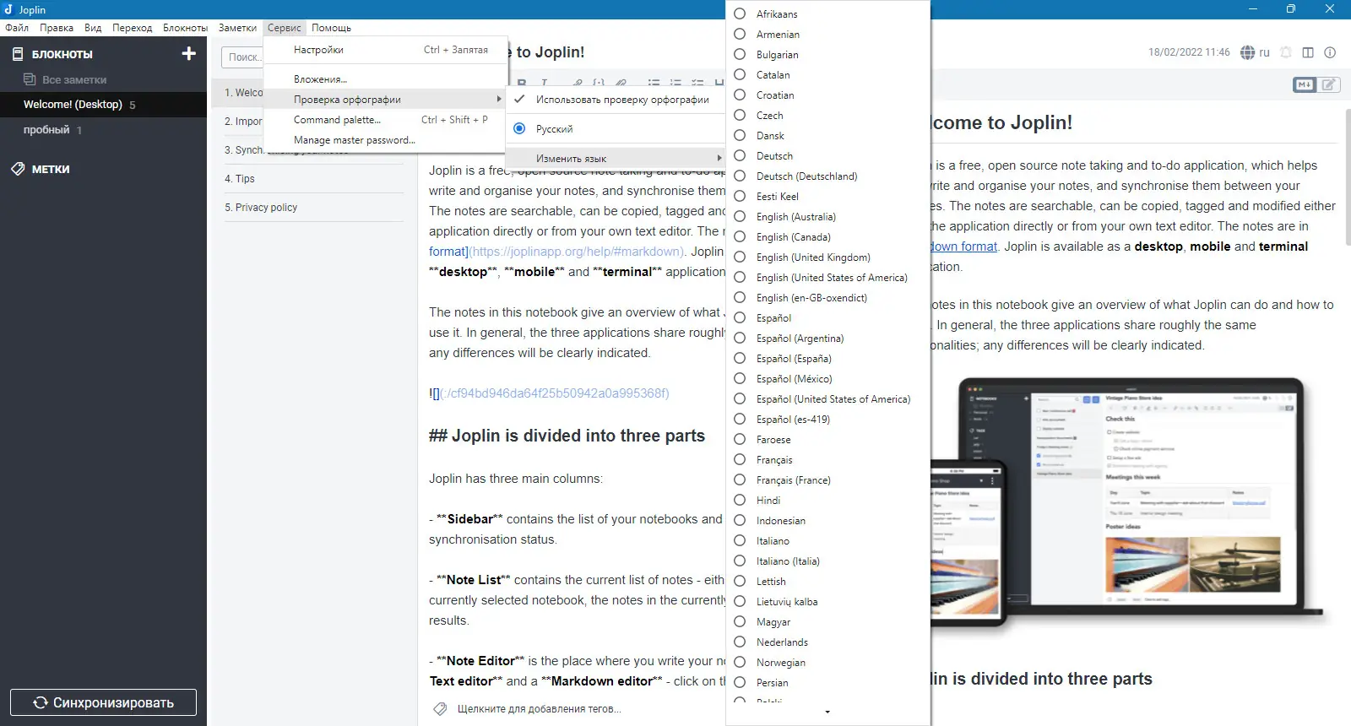
Task: Click the note title field 'to Joplin!'
Action: tap(551, 52)
